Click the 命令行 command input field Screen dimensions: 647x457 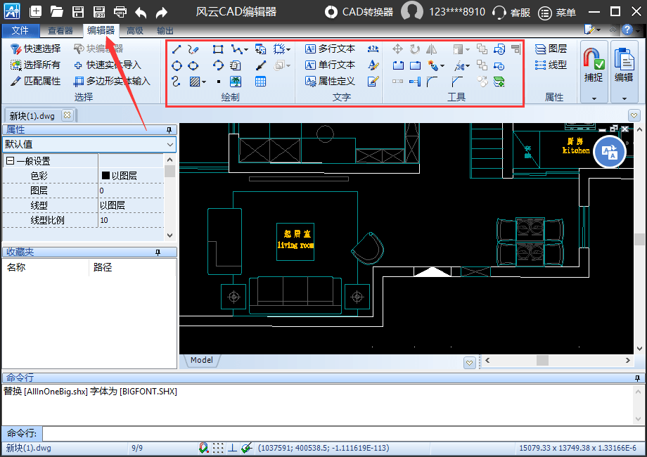(343, 434)
